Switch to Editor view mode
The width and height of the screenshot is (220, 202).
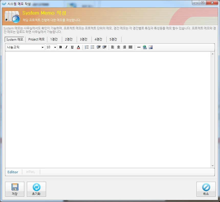[x=13, y=172]
